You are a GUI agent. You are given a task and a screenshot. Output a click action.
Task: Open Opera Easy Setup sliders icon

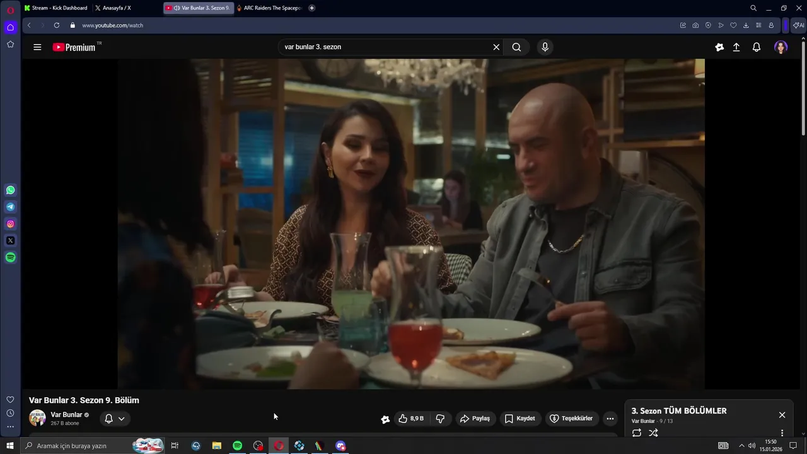[758, 25]
